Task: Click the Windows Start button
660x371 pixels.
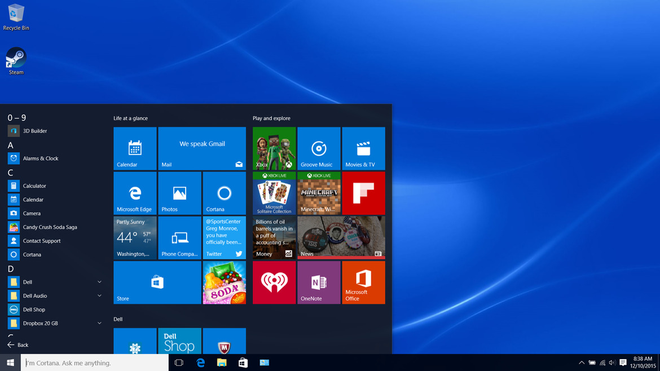Action: point(10,363)
